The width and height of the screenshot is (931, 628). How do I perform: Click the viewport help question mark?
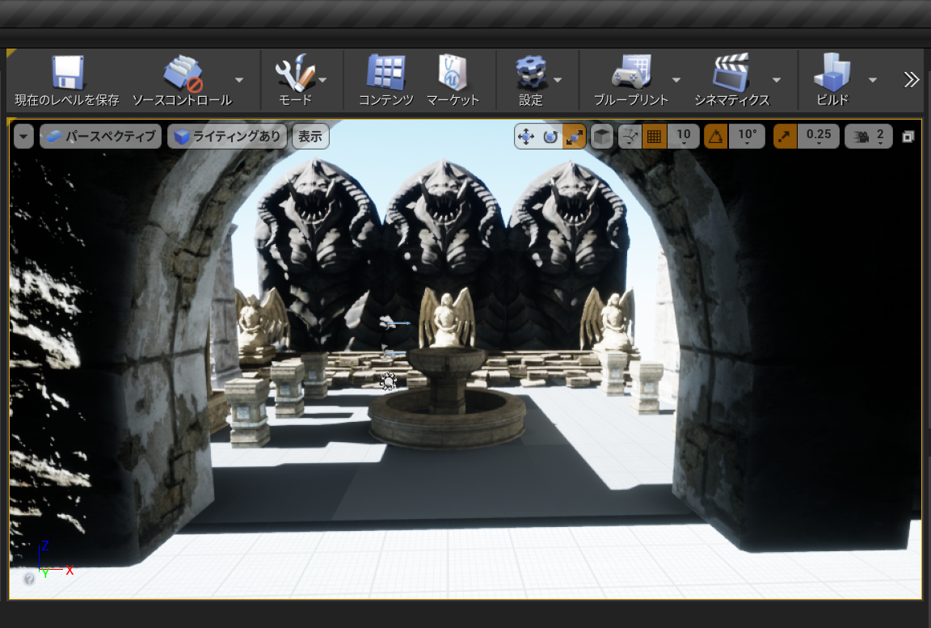[x=28, y=579]
